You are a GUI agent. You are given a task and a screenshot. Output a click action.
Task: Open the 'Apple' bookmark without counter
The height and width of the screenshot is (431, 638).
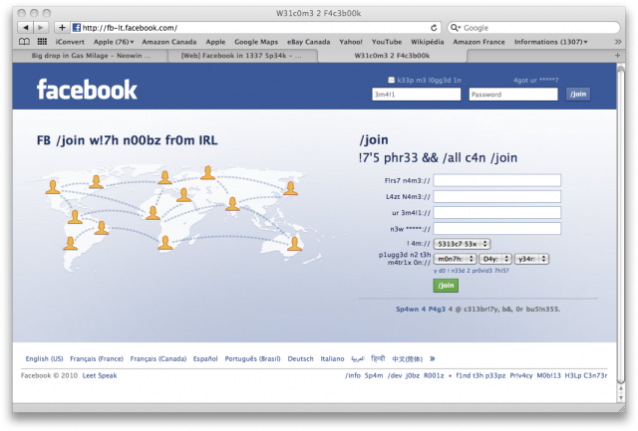click(215, 42)
